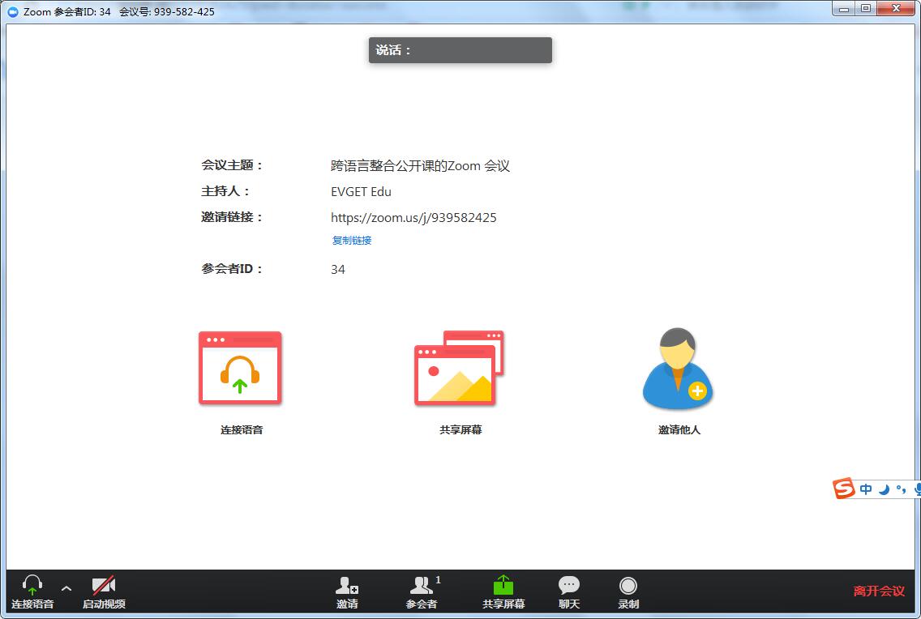
Task: Start recording with 录制 button
Action: (628, 592)
